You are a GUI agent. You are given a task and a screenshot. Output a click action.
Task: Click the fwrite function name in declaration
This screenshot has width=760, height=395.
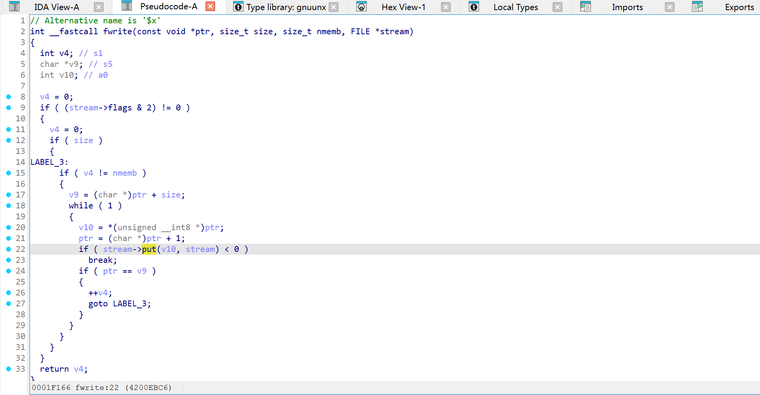[117, 31]
